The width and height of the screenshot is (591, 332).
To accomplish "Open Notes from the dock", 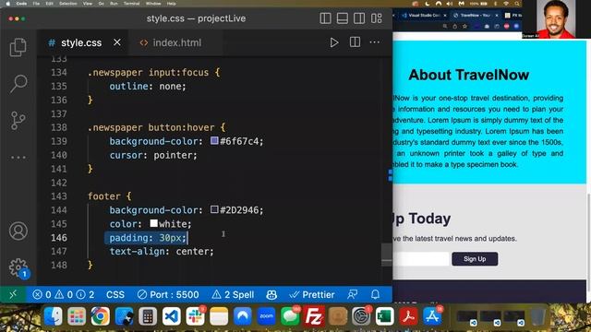I will coord(219,316).
